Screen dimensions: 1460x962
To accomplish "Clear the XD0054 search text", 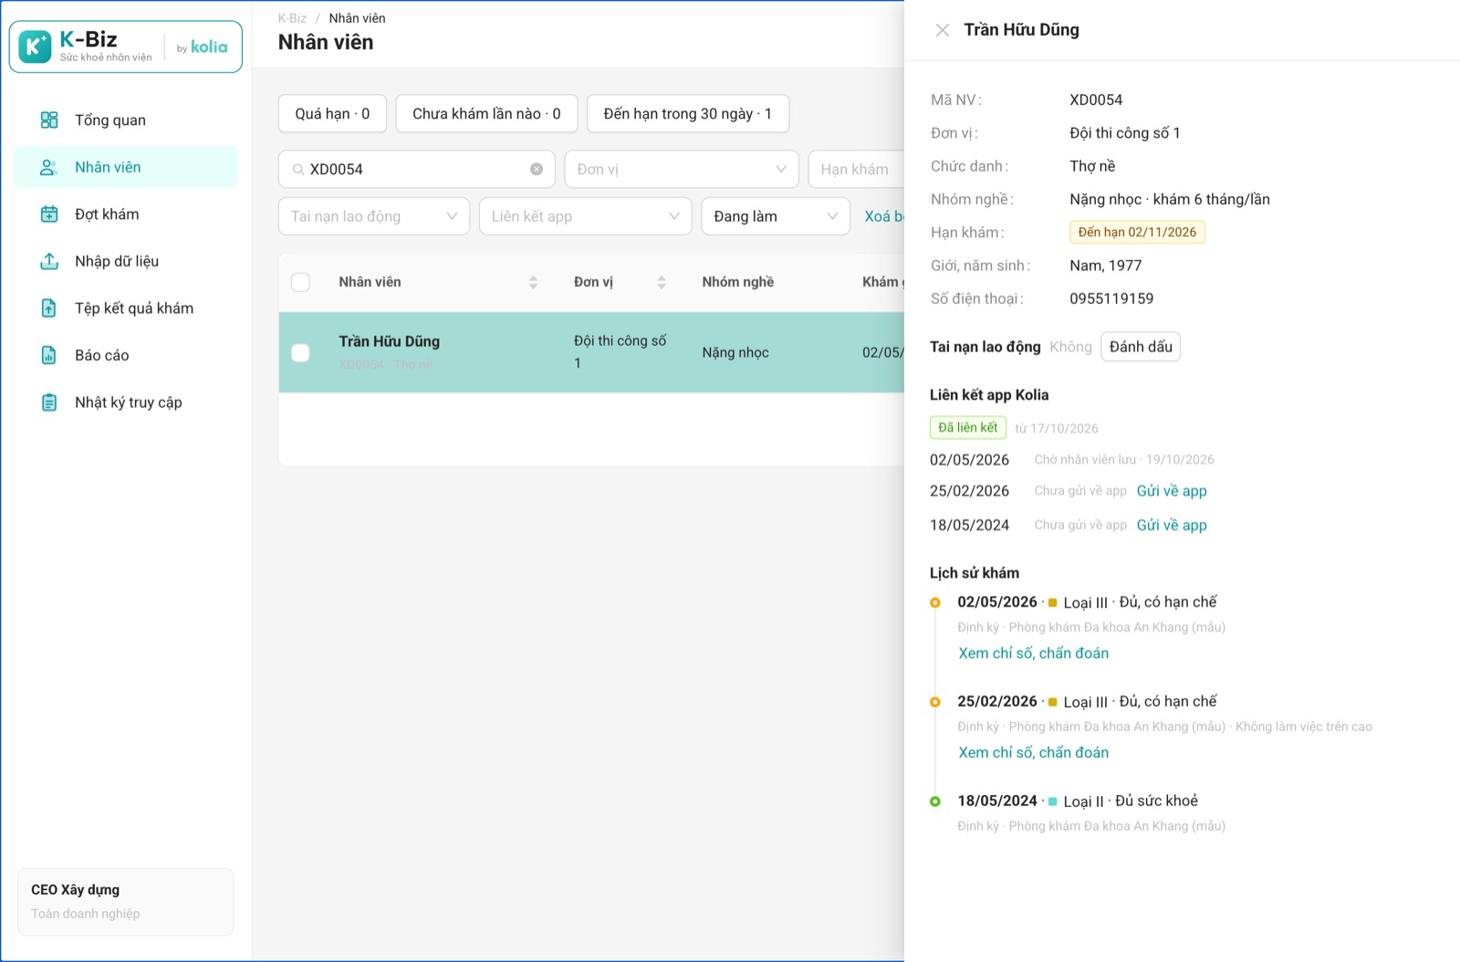I will (537, 169).
